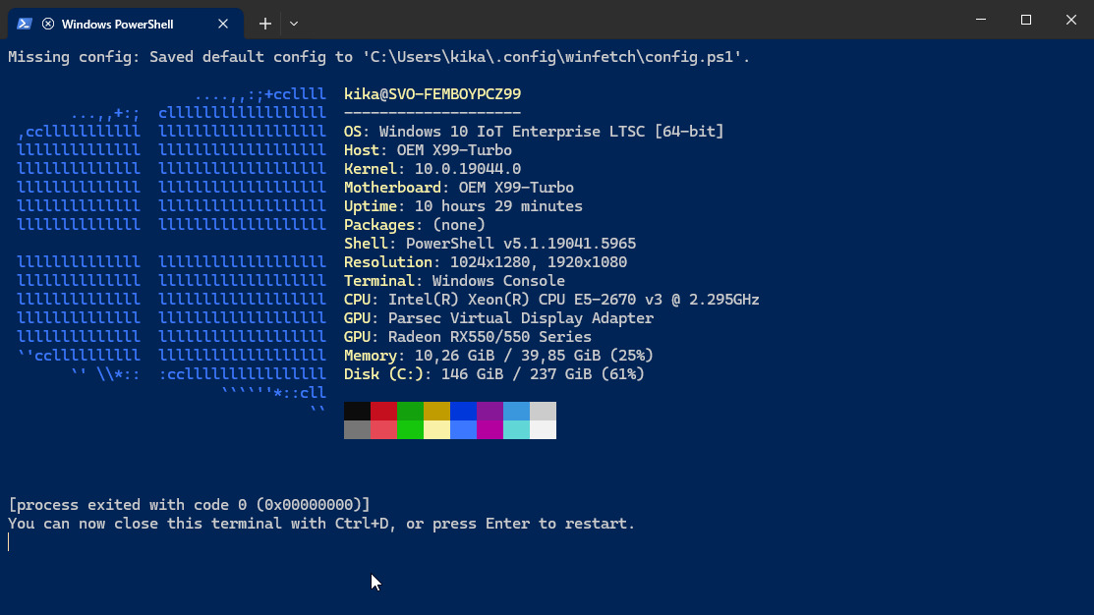The height and width of the screenshot is (615, 1094).
Task: Close the Windows PowerShell tab
Action: pos(224,24)
